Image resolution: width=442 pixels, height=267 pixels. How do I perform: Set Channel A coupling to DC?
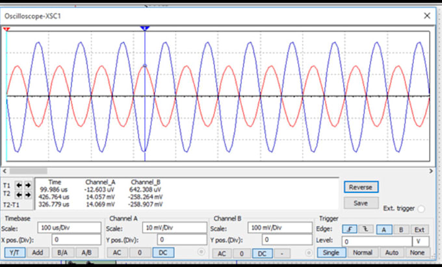click(x=163, y=253)
